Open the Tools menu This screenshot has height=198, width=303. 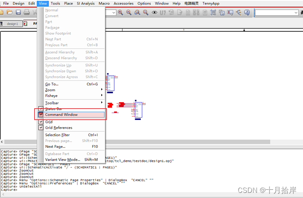(55, 3)
